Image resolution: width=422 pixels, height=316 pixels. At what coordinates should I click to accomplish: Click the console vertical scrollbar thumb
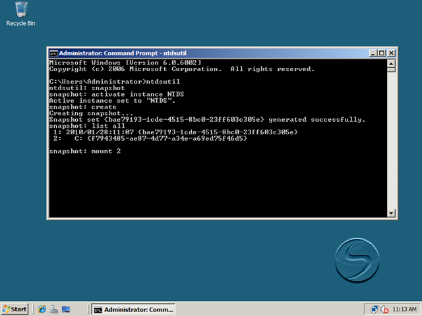(391, 70)
